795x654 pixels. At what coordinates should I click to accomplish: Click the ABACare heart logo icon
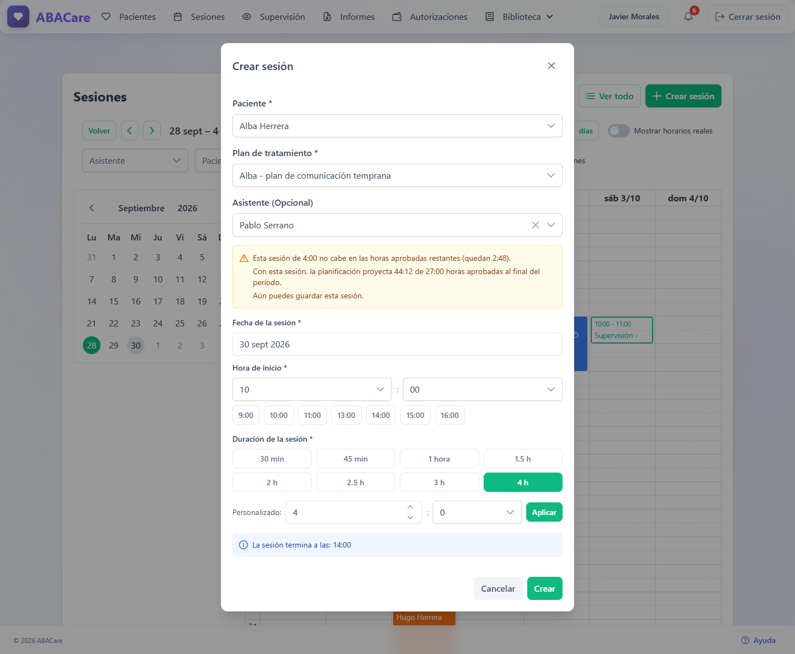tap(18, 17)
